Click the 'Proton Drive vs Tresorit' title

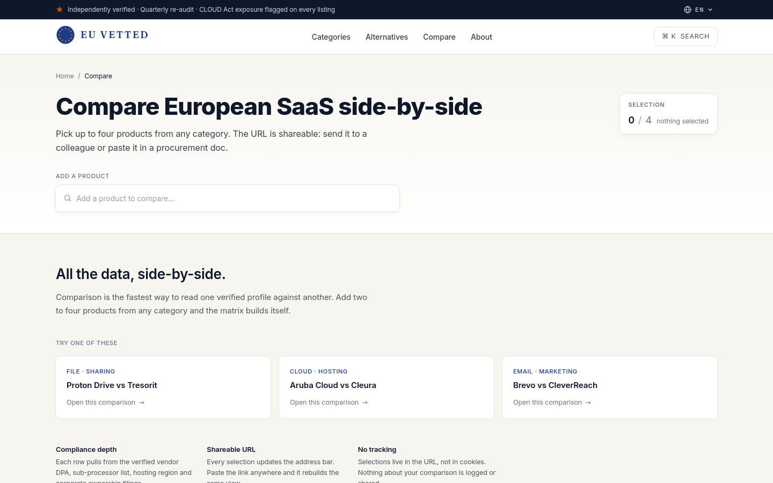point(112,385)
